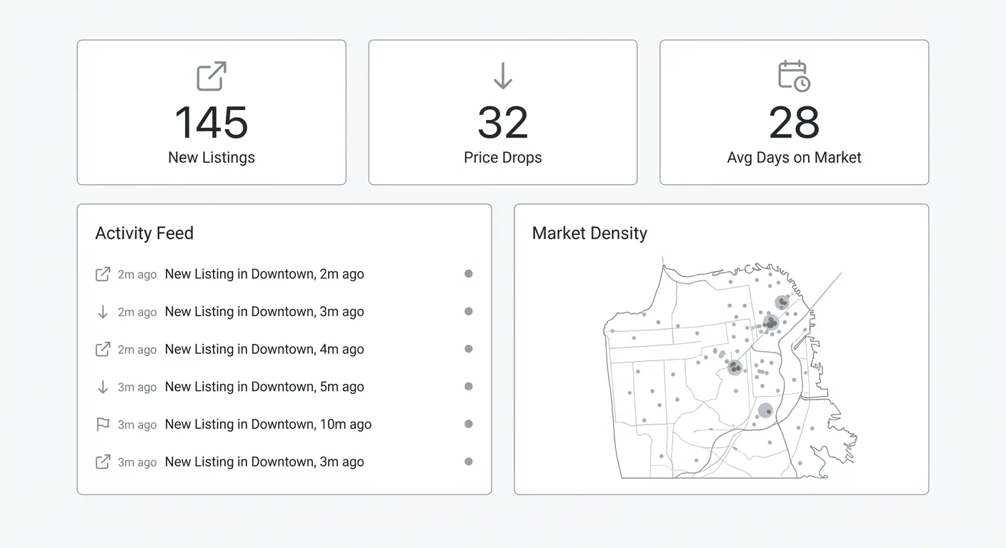Select the 32 Price Drops stat card
1006x548 pixels.
(x=503, y=113)
